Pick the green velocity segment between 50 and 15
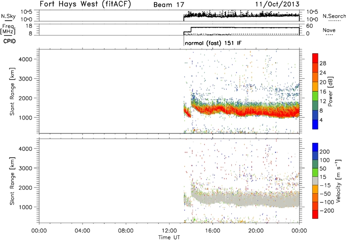 click(x=315, y=172)
